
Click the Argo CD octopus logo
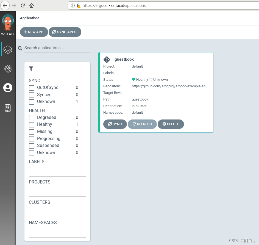(8, 23)
